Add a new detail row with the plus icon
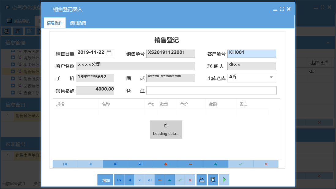Viewport: 336px width, 189px height. [166, 164]
